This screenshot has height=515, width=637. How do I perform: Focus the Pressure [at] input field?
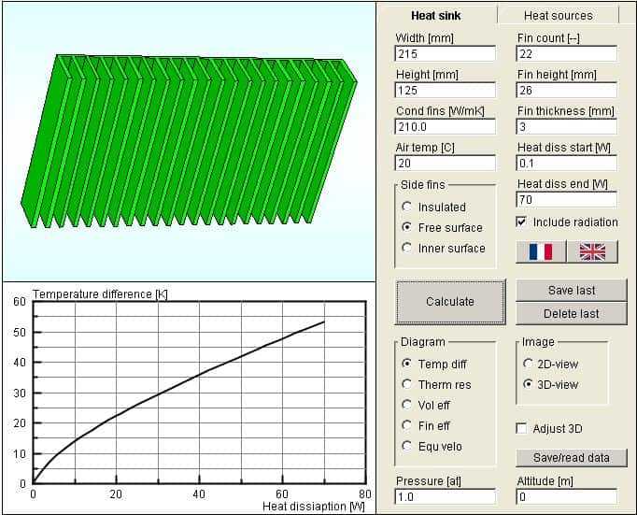click(x=446, y=496)
